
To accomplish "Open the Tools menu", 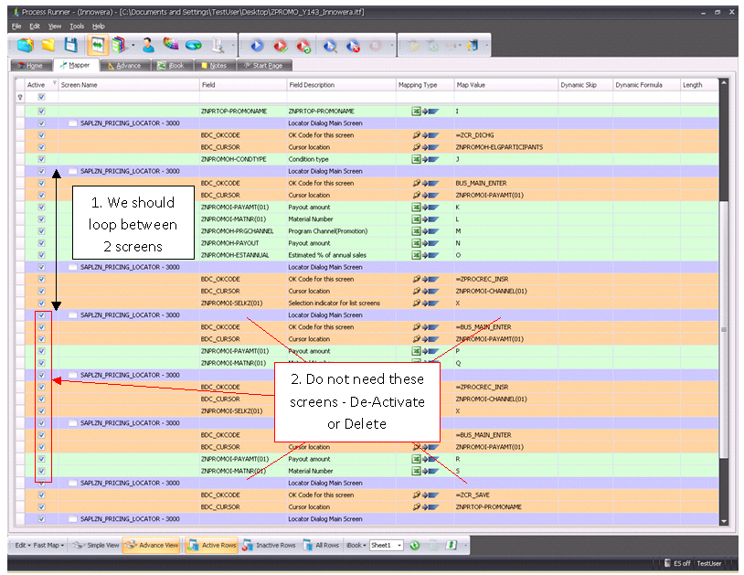I will tap(77, 27).
